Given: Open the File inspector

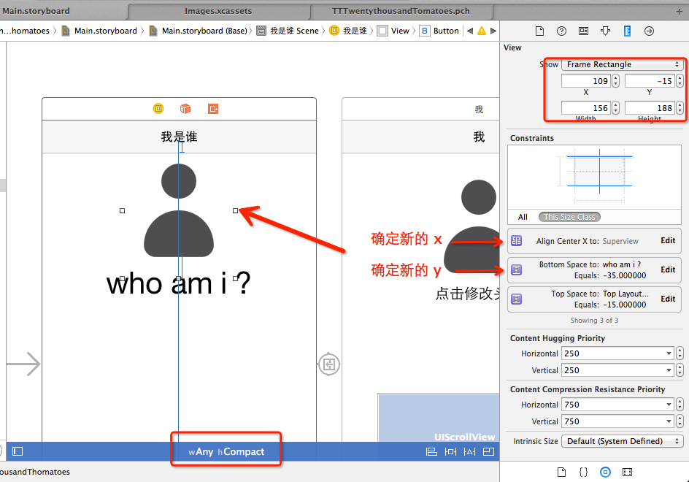Looking at the screenshot, I should pos(539,31).
